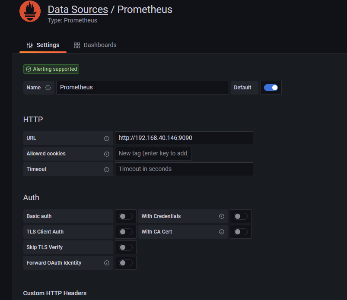Click the URL label text
347x300 pixels.
click(31, 138)
